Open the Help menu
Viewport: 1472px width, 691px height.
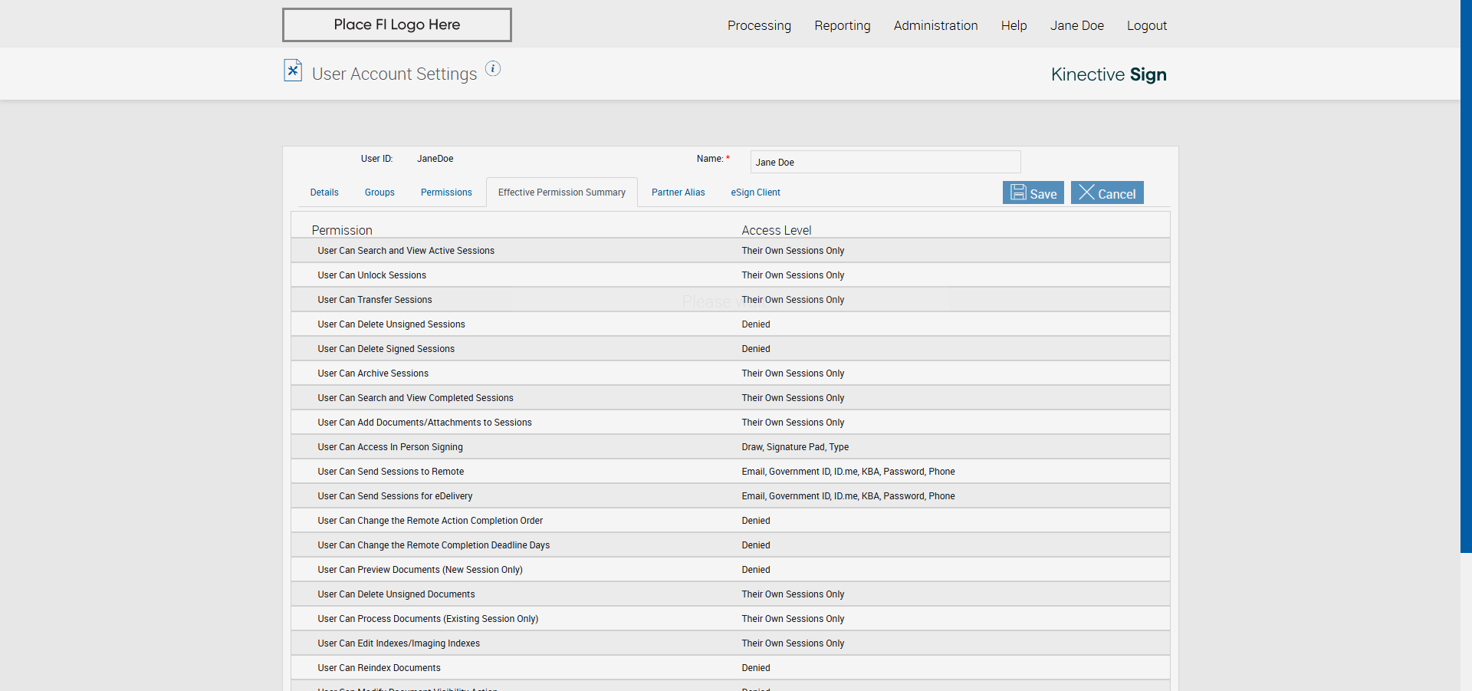click(x=1014, y=25)
